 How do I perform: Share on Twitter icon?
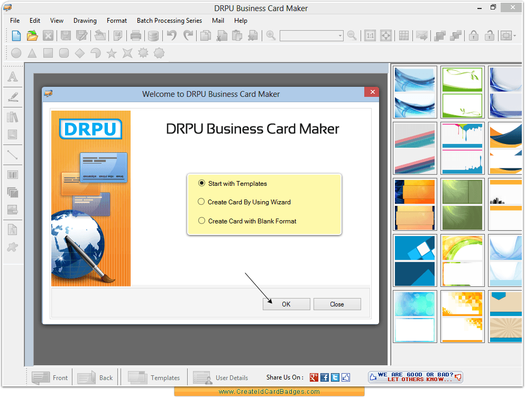click(335, 377)
